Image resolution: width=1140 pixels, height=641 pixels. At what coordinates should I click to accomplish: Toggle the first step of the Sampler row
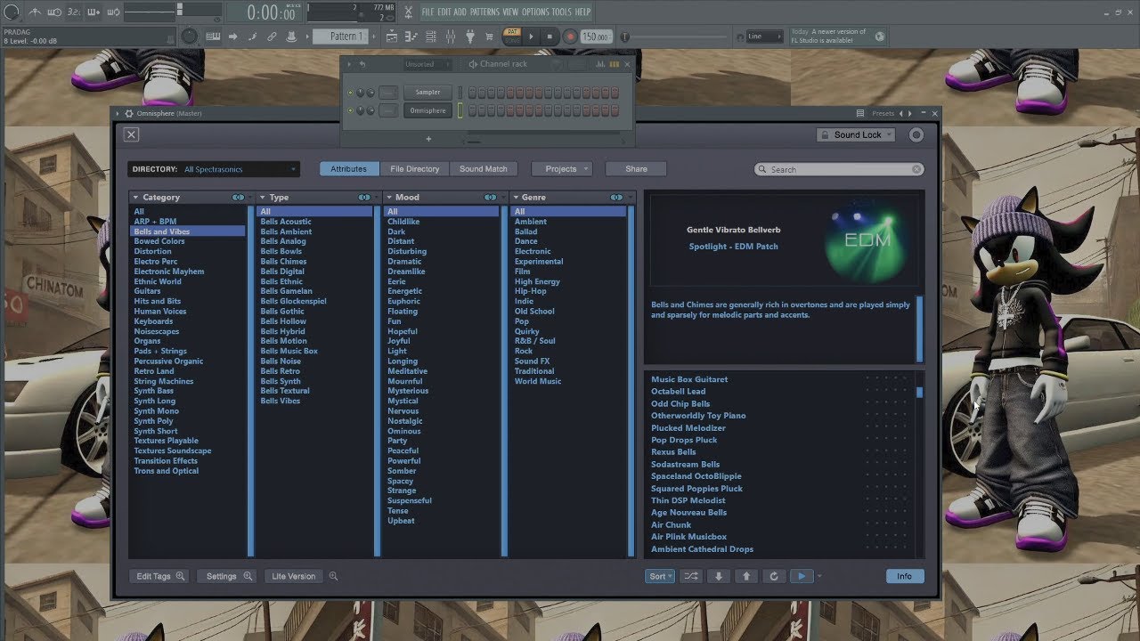pyautogui.click(x=472, y=93)
